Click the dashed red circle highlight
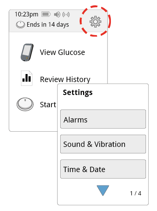 tap(95, 21)
